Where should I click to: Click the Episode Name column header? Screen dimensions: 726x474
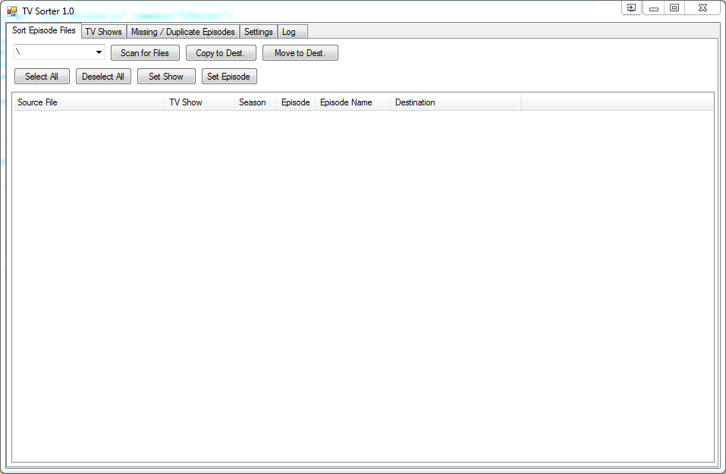(352, 102)
